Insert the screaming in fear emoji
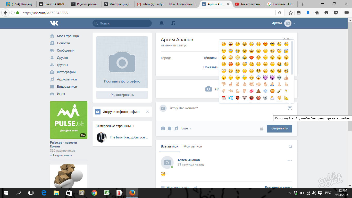Viewport: 352px width, 198px height. pos(258,78)
